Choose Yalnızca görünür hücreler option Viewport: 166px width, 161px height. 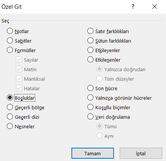coord(90,98)
